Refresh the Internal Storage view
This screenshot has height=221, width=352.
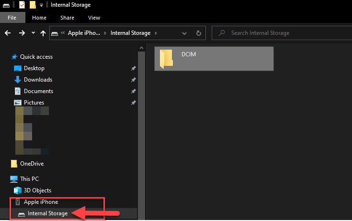[x=199, y=33]
